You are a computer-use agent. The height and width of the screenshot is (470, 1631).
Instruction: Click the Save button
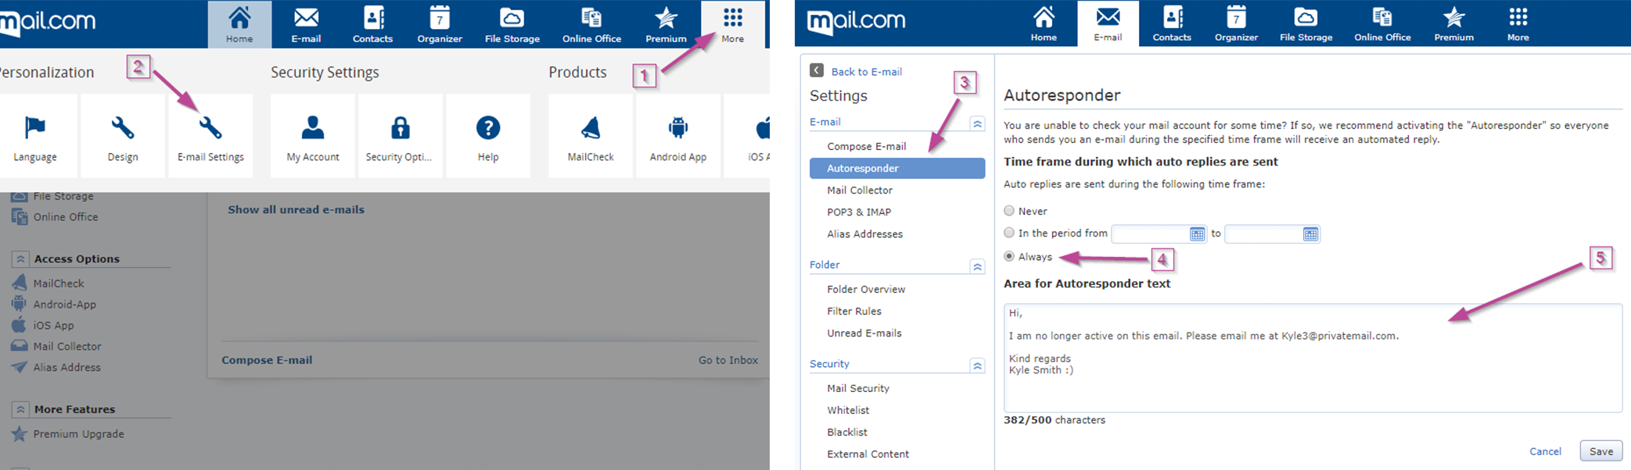[x=1600, y=451]
